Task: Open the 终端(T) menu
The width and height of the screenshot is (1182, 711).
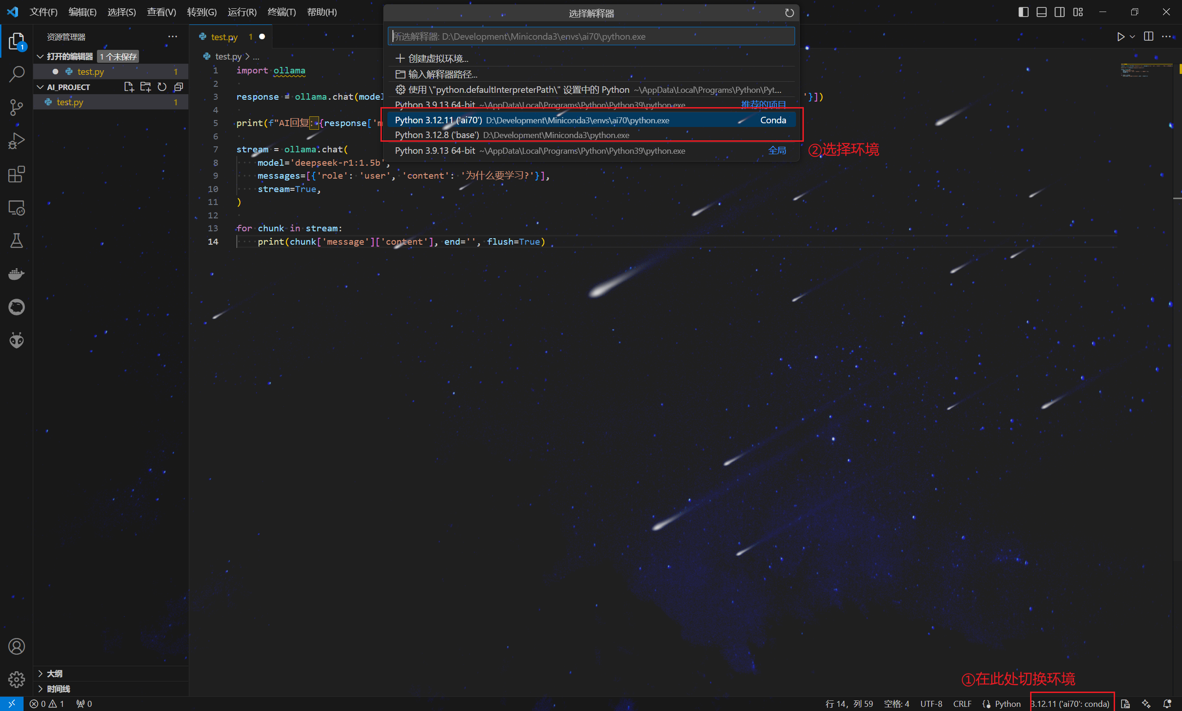Action: pos(281,12)
